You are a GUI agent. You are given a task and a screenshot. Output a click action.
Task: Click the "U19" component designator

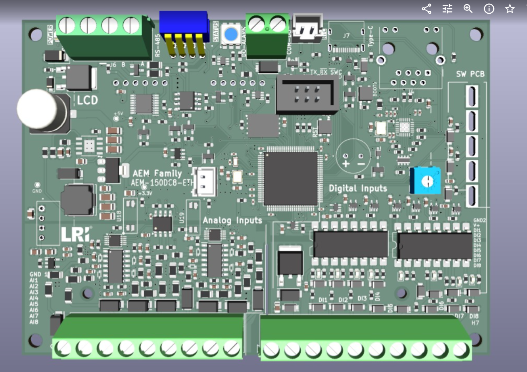pyautogui.click(x=182, y=217)
